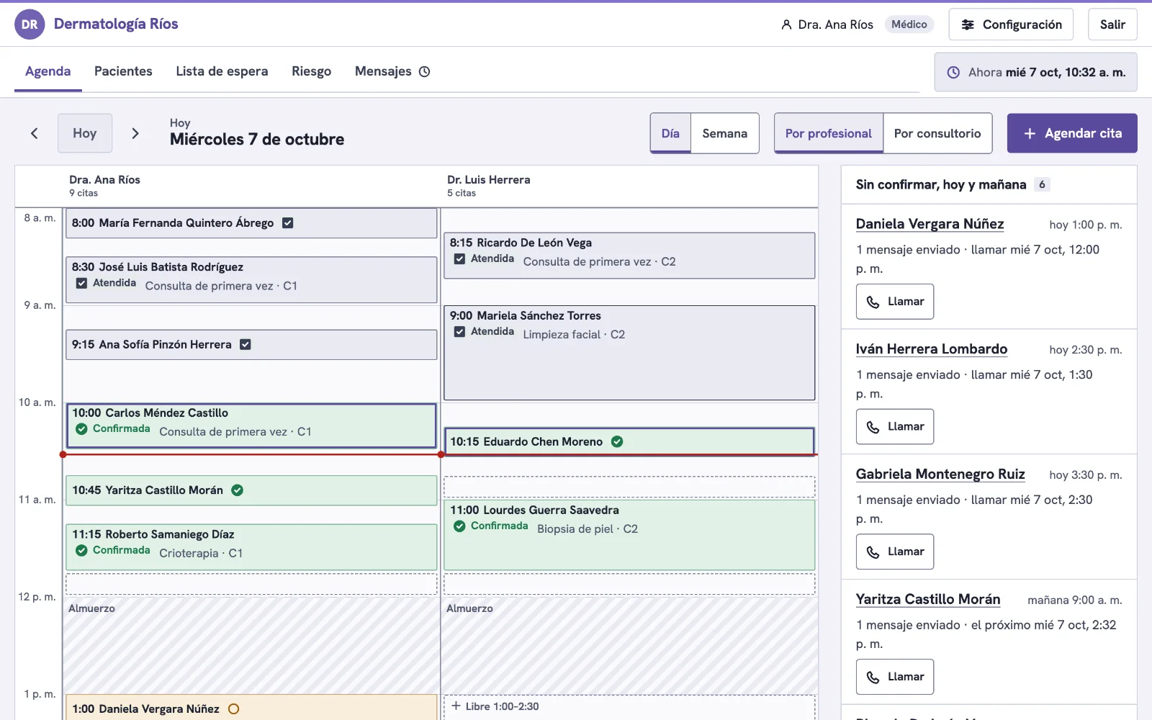The height and width of the screenshot is (720, 1152).
Task: Open the Pacientes tab
Action: point(123,71)
